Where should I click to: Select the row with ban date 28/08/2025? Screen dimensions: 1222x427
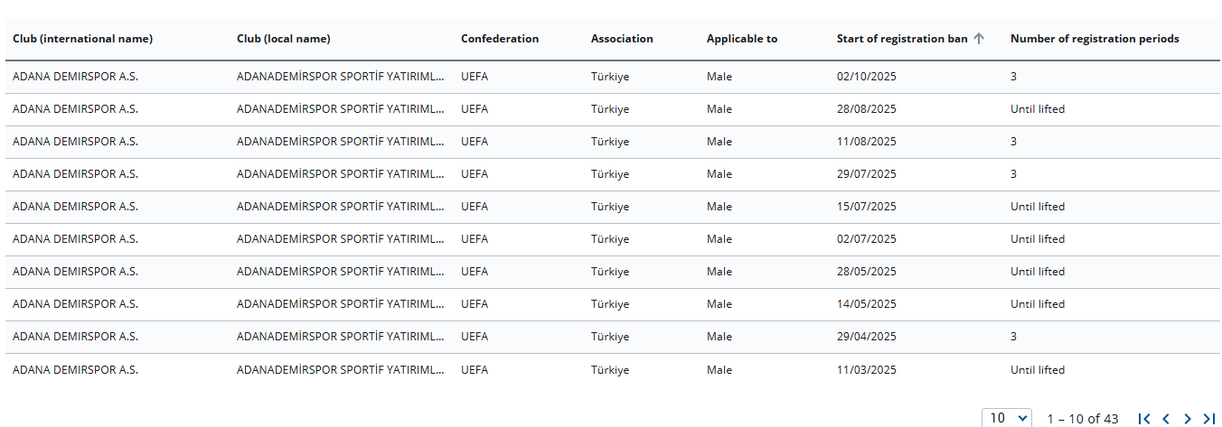tap(866, 109)
